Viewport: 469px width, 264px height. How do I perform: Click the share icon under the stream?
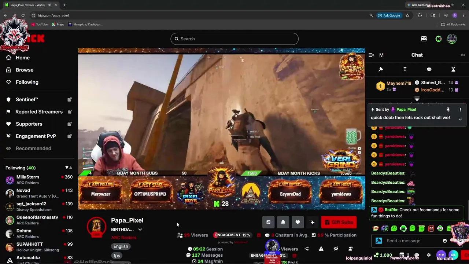click(306, 249)
